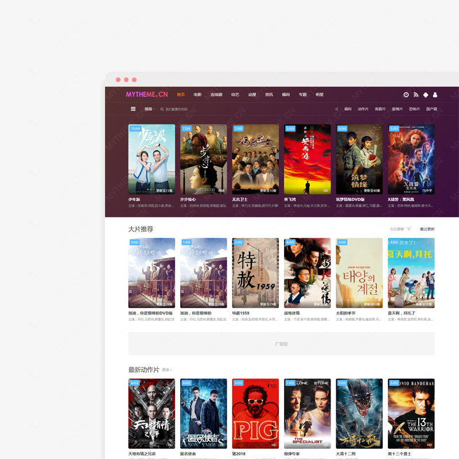This screenshot has height=459, width=459.
Task: Click the Android app icon
Action: click(x=426, y=95)
